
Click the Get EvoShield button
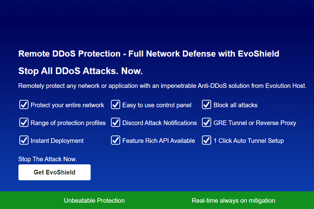(x=54, y=172)
